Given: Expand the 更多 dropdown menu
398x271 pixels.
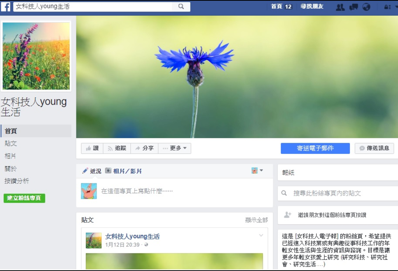Looking at the screenshot, I should (175, 148).
